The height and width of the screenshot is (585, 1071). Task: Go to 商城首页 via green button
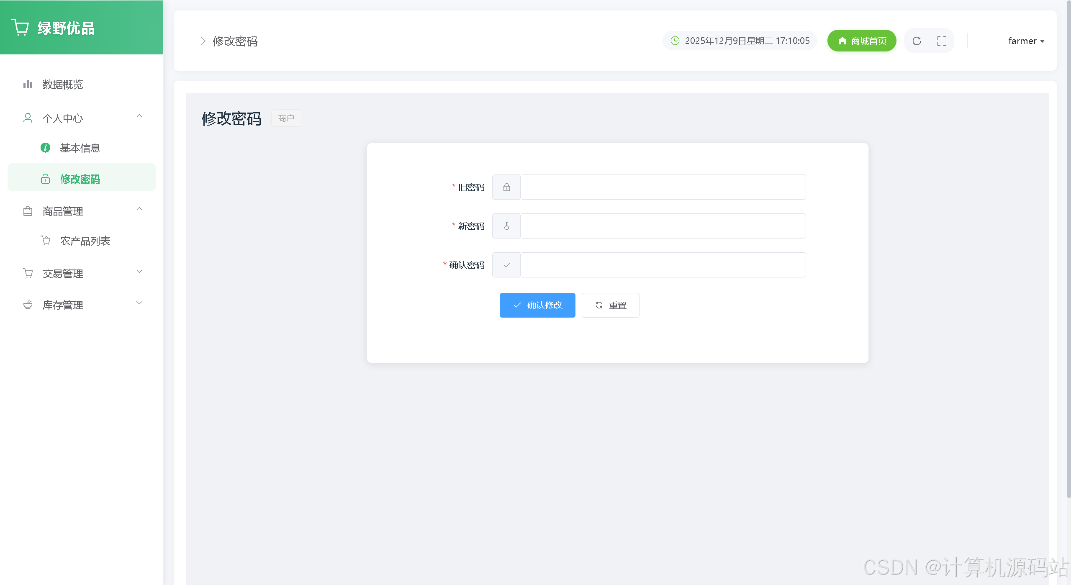pos(862,41)
